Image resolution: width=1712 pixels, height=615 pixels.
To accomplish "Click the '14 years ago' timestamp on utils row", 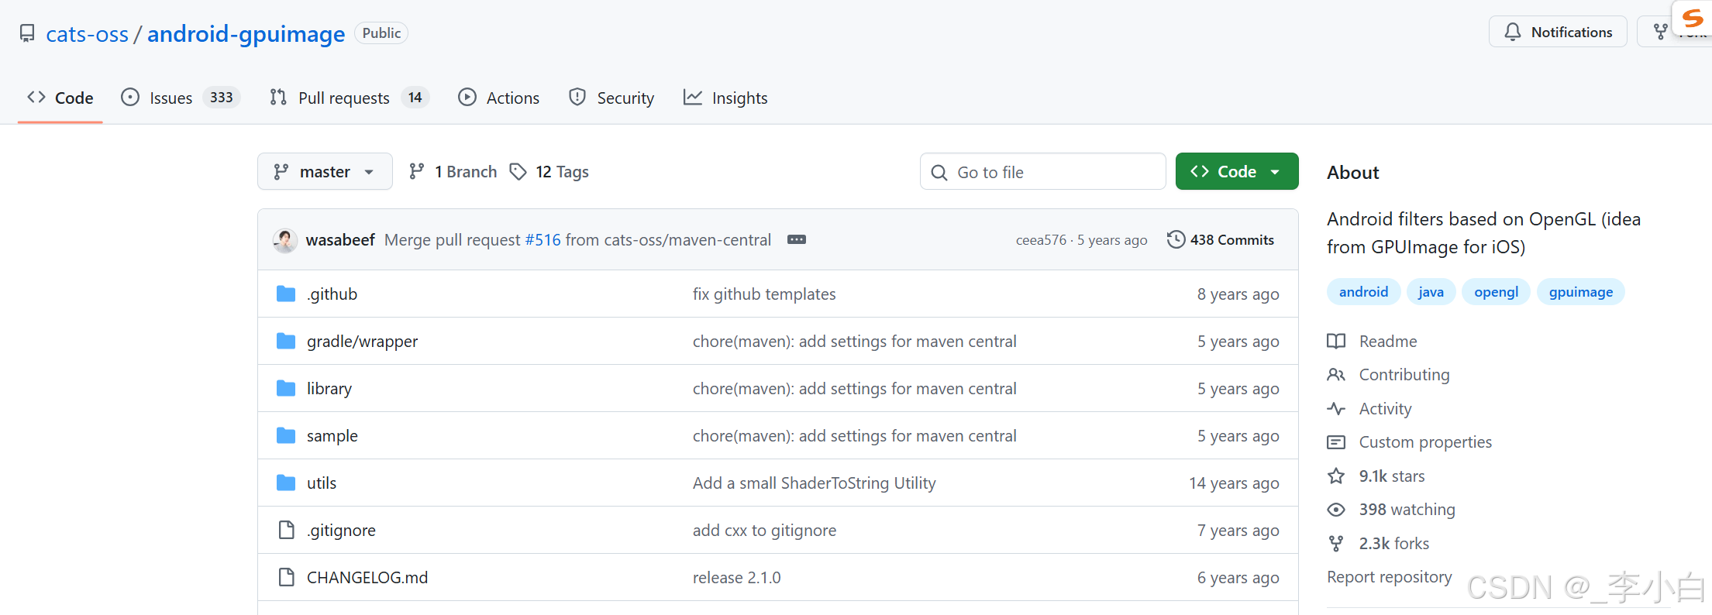I will 1234,483.
